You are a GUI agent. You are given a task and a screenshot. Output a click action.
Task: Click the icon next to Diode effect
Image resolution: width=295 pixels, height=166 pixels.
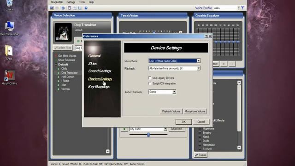point(200,141)
